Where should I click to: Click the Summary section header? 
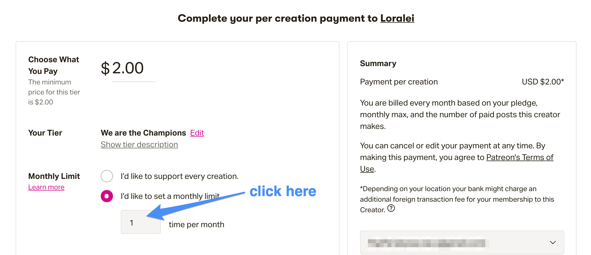(x=378, y=63)
